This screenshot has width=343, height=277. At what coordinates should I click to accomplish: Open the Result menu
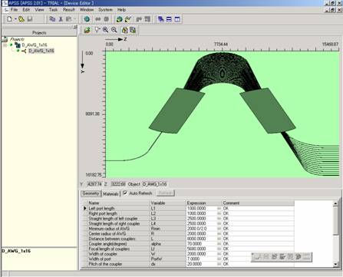click(69, 10)
